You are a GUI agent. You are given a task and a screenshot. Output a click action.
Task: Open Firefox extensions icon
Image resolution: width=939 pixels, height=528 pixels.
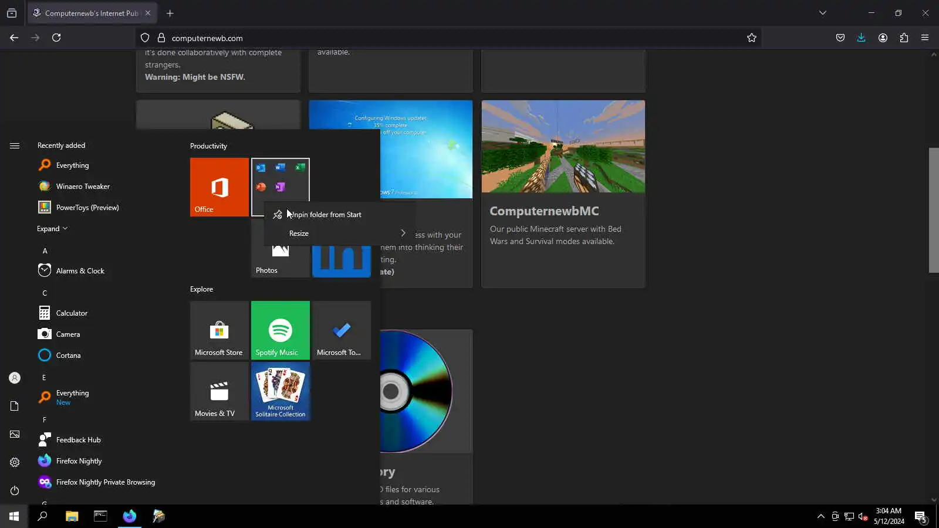904,38
